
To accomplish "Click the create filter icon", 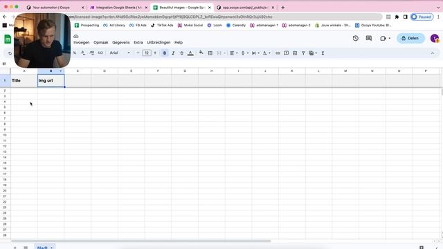I will click(303, 53).
